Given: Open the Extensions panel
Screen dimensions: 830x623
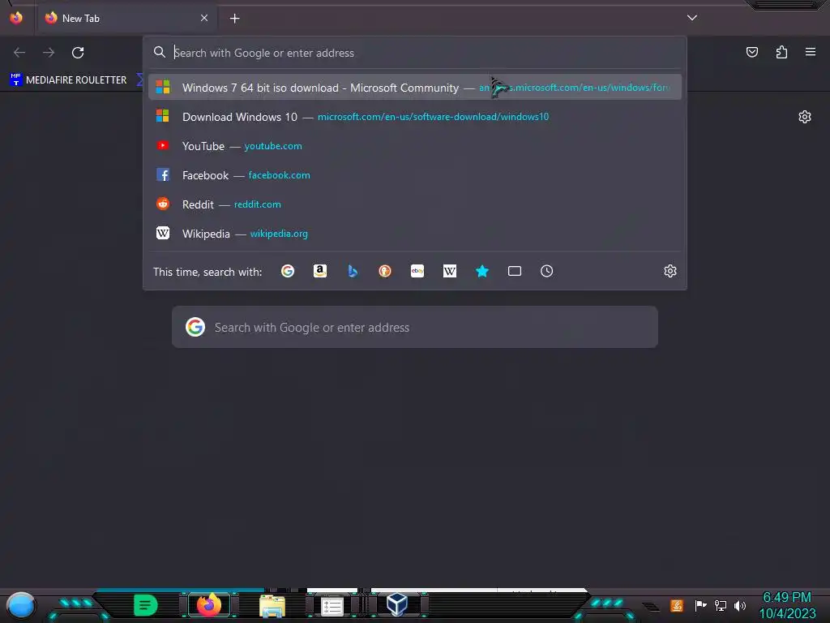Looking at the screenshot, I should point(781,52).
